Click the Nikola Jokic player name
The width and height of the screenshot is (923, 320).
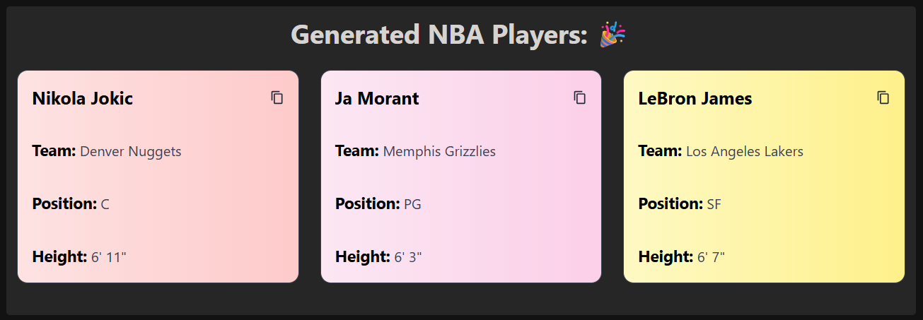tap(83, 98)
